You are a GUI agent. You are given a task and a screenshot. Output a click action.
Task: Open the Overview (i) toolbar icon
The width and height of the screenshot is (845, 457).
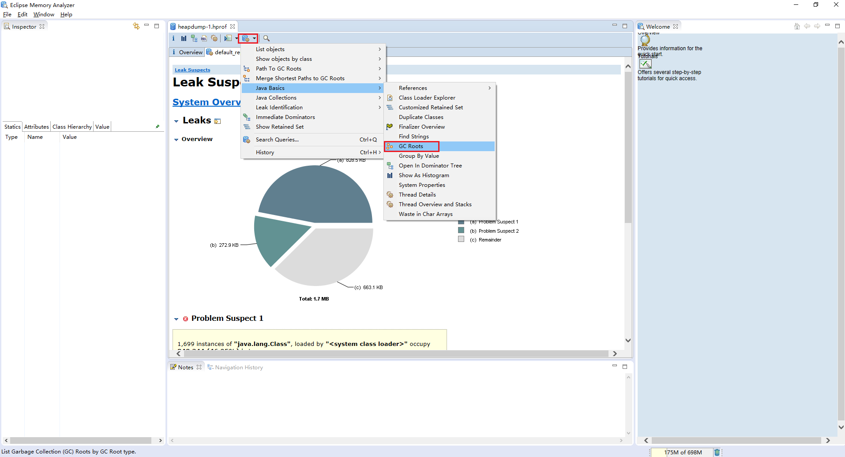pos(173,38)
